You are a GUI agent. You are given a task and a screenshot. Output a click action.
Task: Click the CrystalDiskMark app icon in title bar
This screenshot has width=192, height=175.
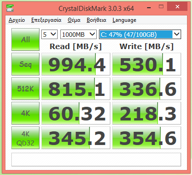[x=10, y=8]
